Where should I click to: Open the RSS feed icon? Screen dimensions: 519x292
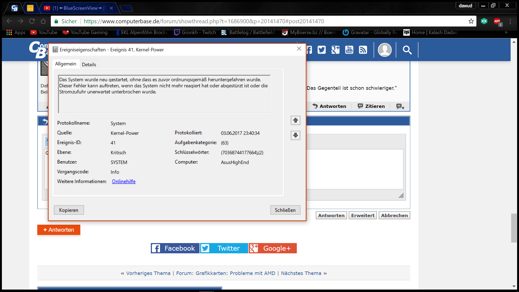[x=363, y=50]
